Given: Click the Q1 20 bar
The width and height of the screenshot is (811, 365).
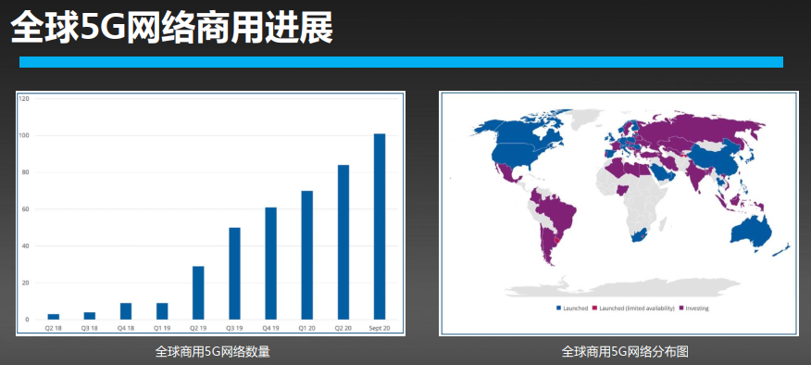Looking at the screenshot, I should 307,256.
